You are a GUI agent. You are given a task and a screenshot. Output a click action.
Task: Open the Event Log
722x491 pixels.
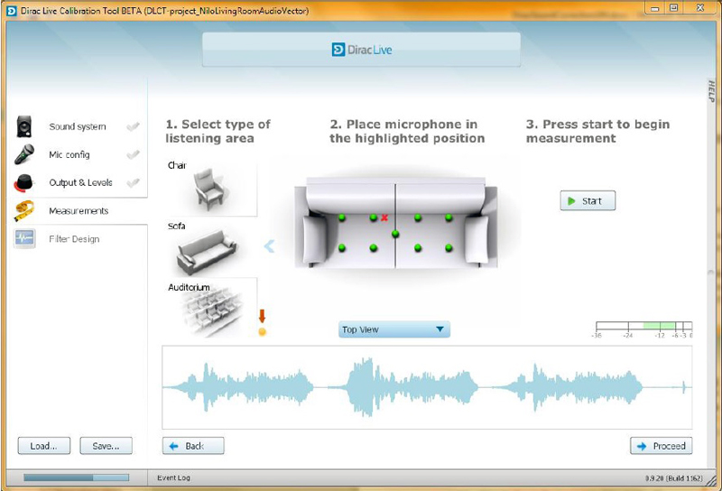coord(173,477)
